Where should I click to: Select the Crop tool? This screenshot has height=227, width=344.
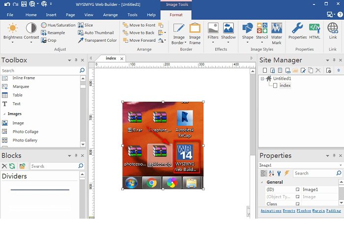coord(49,40)
